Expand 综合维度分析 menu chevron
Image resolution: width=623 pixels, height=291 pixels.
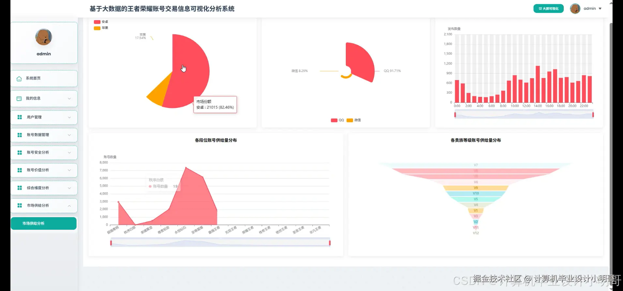[69, 188]
